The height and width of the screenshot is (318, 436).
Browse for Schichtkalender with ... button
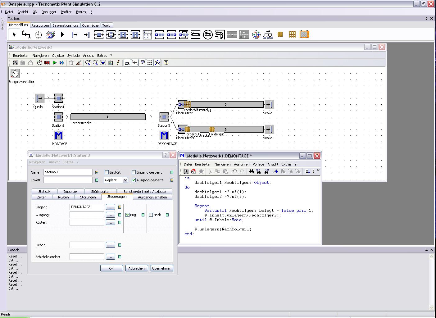coord(110,257)
